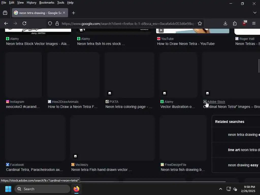Viewport: 260px width, 195px height.
Task: Open the View menu
Action: tap(20, 3)
